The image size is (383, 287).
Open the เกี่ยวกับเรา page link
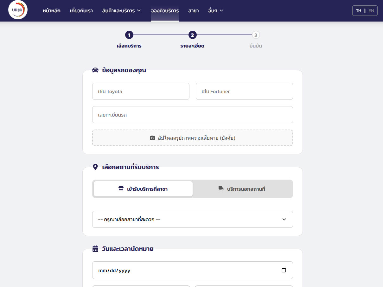81,11
